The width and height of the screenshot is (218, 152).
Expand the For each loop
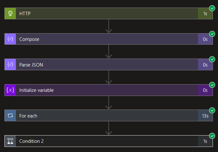click(x=109, y=116)
